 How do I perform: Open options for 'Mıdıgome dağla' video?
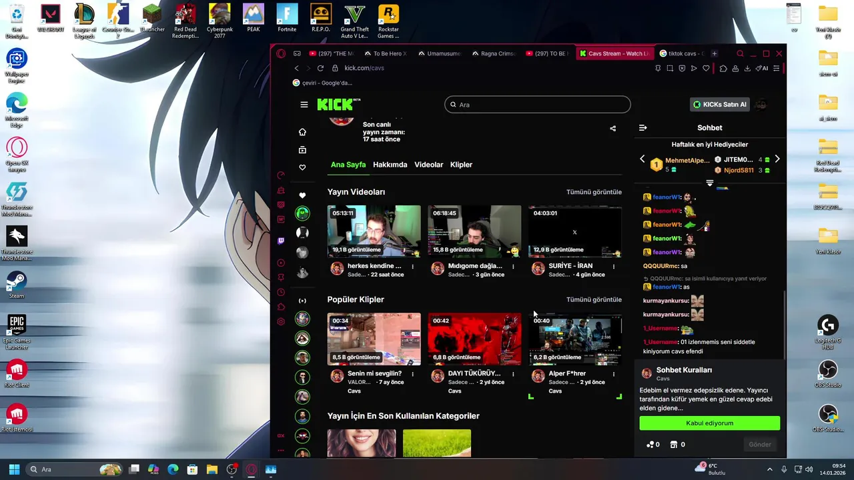pos(513,267)
